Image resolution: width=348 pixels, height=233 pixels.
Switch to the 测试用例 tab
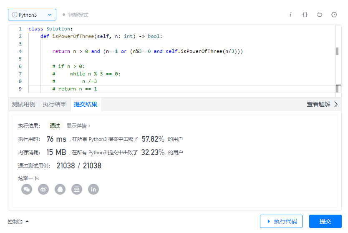point(23,104)
